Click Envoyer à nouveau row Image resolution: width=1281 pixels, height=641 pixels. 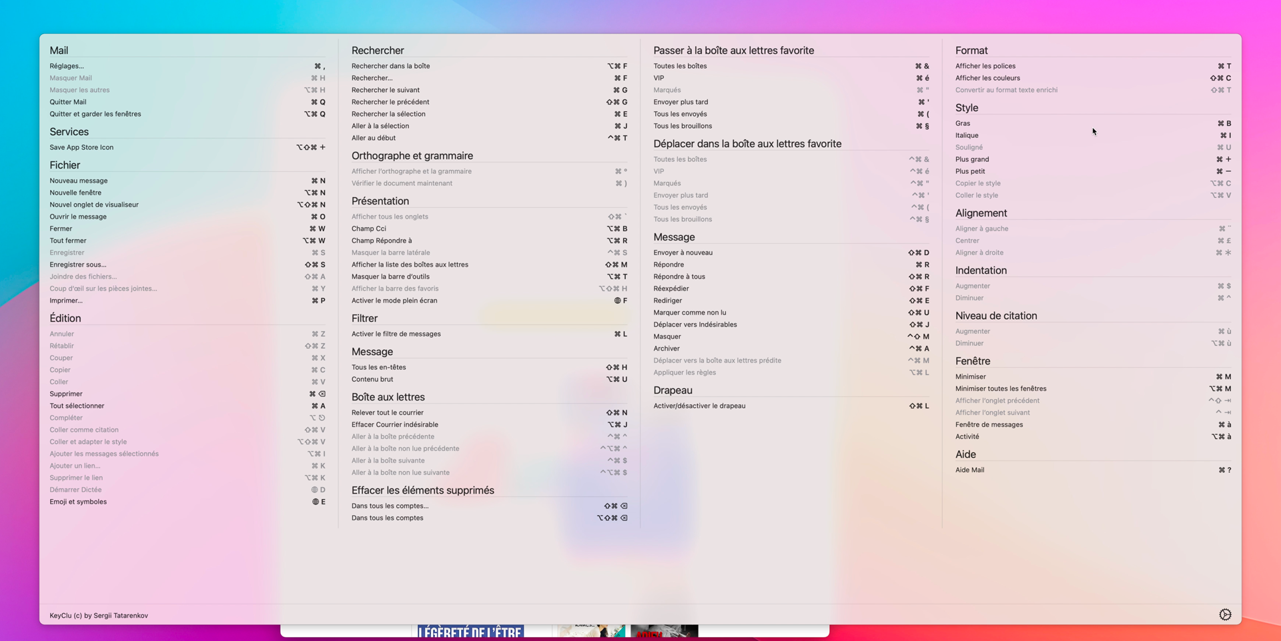791,253
